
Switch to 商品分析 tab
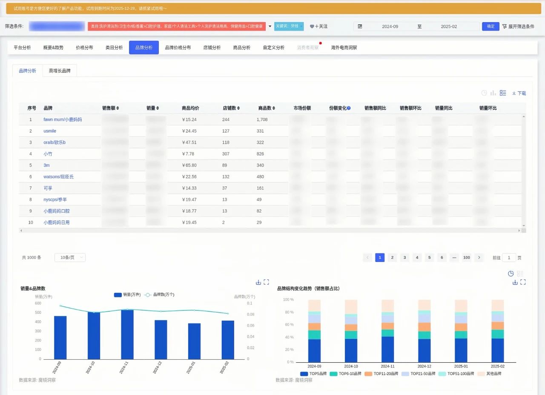242,48
